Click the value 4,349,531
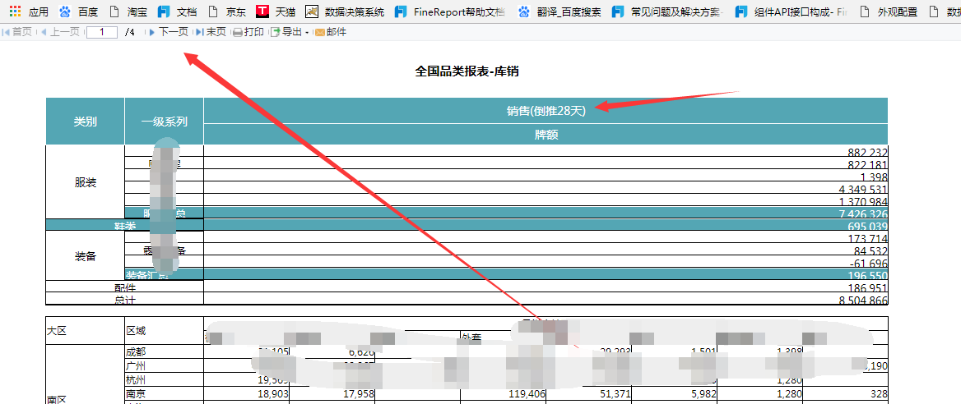Screen dimensions: 961x404 (862, 189)
